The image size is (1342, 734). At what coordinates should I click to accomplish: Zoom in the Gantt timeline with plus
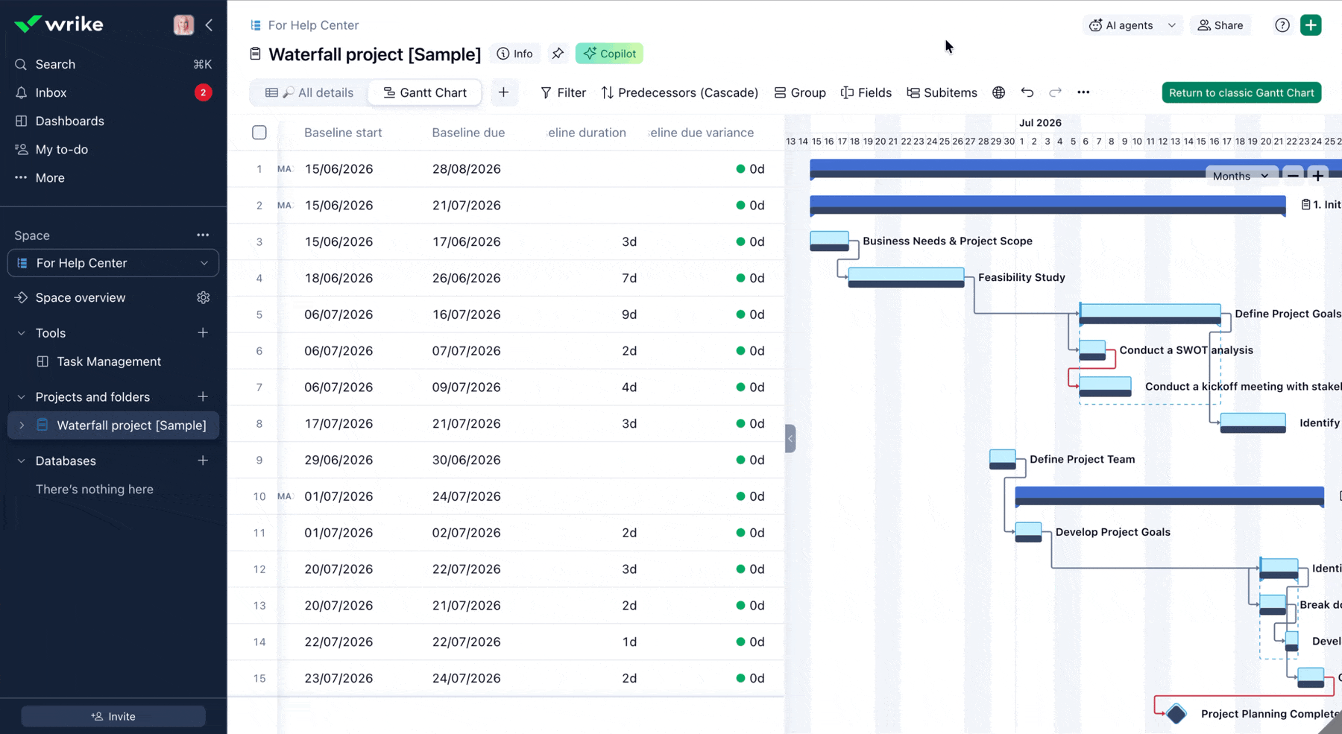click(1318, 176)
